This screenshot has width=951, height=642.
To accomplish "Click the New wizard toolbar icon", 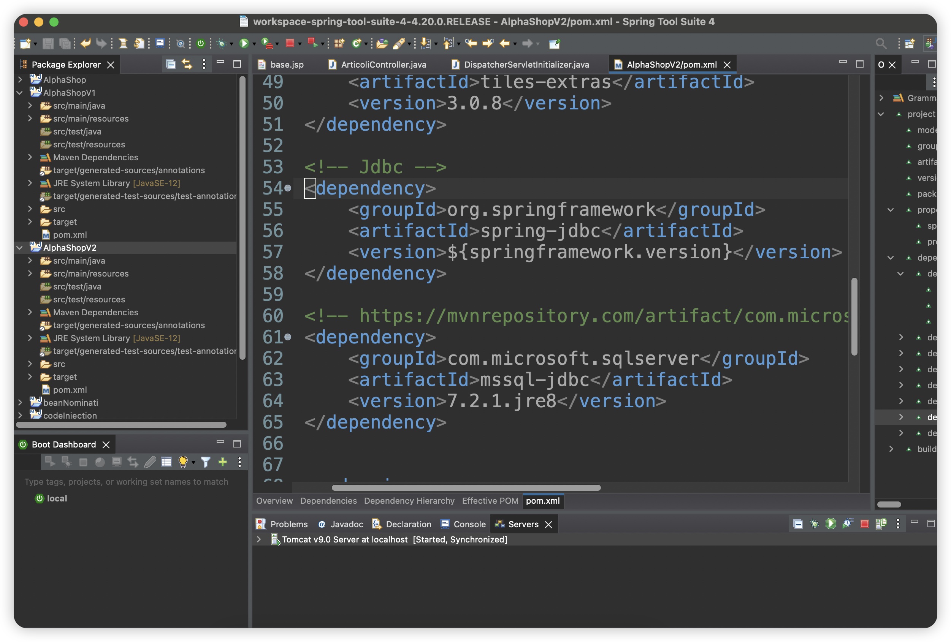I will click(x=25, y=43).
